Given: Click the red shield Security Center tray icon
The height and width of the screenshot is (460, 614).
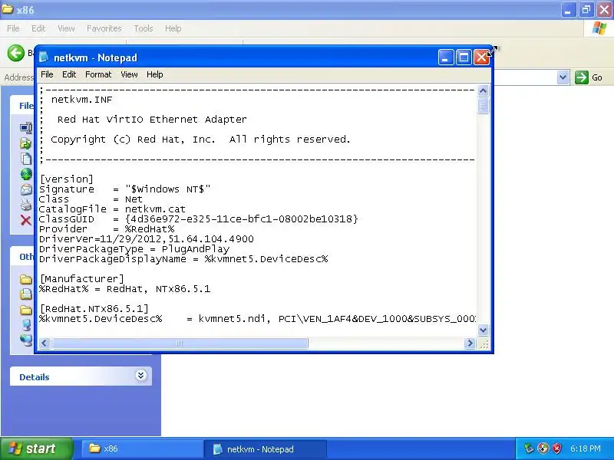Looking at the screenshot, I should pos(556,449).
